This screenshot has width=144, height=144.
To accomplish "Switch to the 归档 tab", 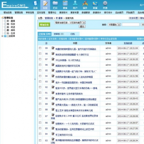I will (x=72, y=34).
